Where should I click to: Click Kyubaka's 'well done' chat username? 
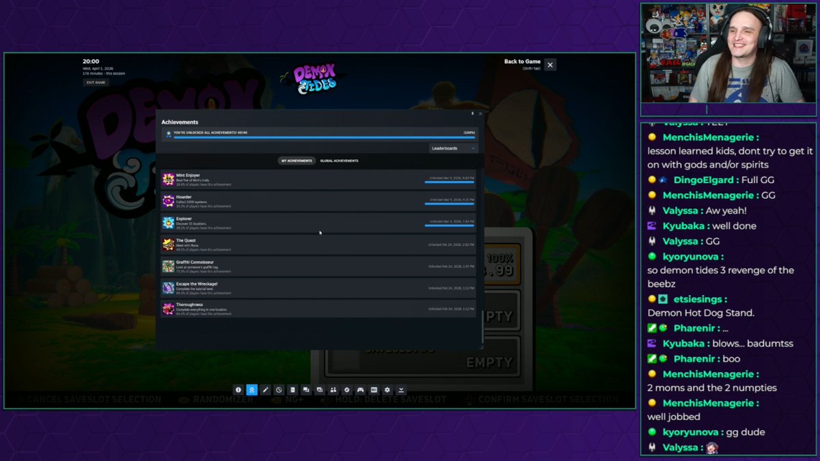point(685,226)
